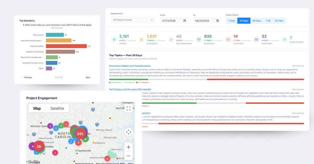This screenshot has height=164, width=314.
Task: Click the 935 Responses value
Action: (x=208, y=37)
